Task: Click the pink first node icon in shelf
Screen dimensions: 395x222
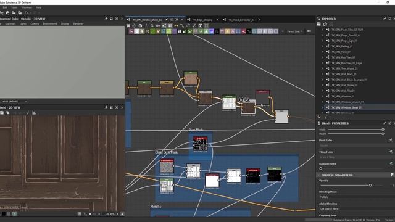Action: (x=131, y=31)
